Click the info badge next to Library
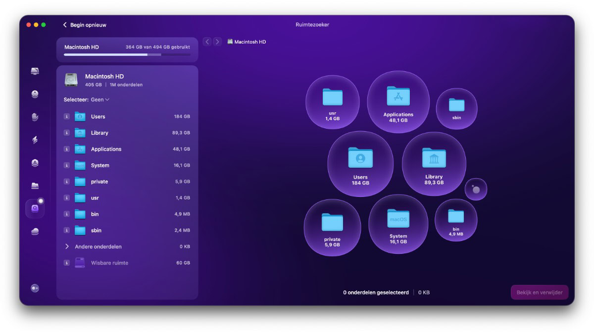 [x=66, y=133]
